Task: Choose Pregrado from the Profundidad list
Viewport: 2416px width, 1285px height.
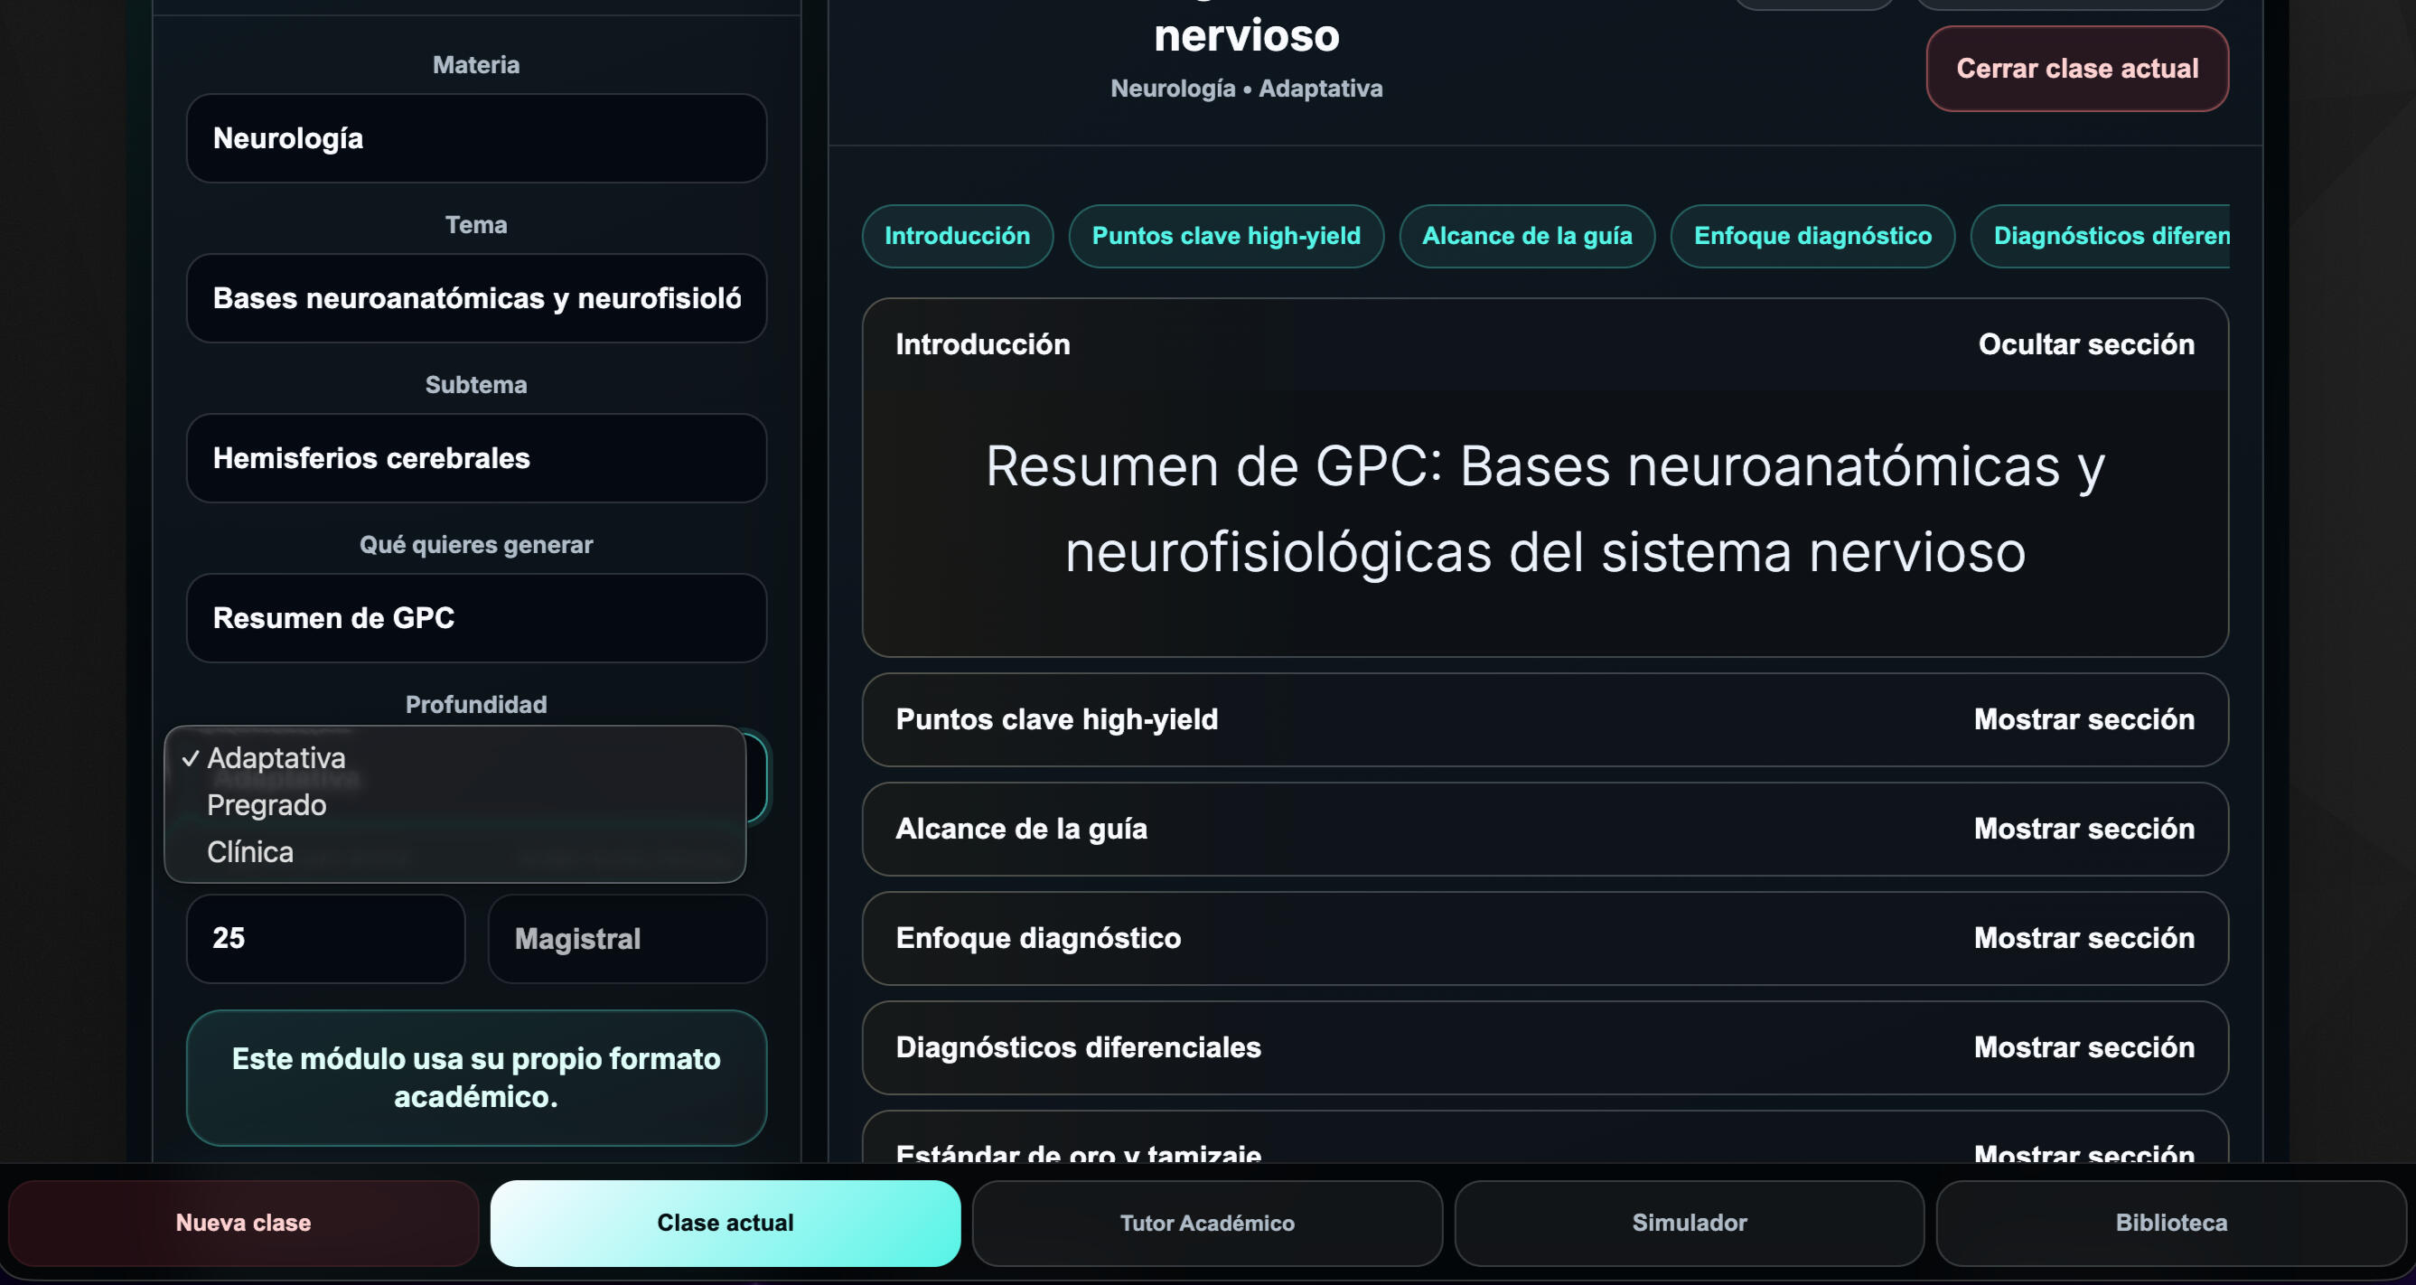Action: 454,805
